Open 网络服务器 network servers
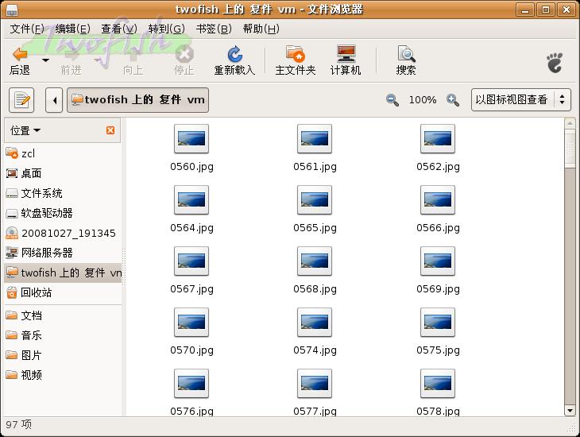Screen dimensions: 580x437 click(x=63, y=253)
